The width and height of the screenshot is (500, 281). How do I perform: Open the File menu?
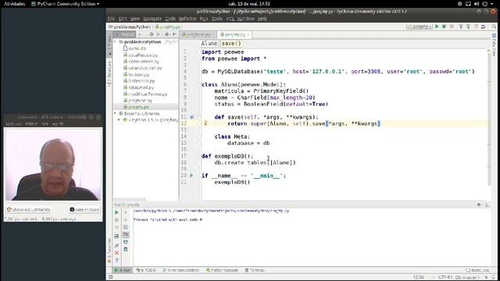(x=111, y=19)
